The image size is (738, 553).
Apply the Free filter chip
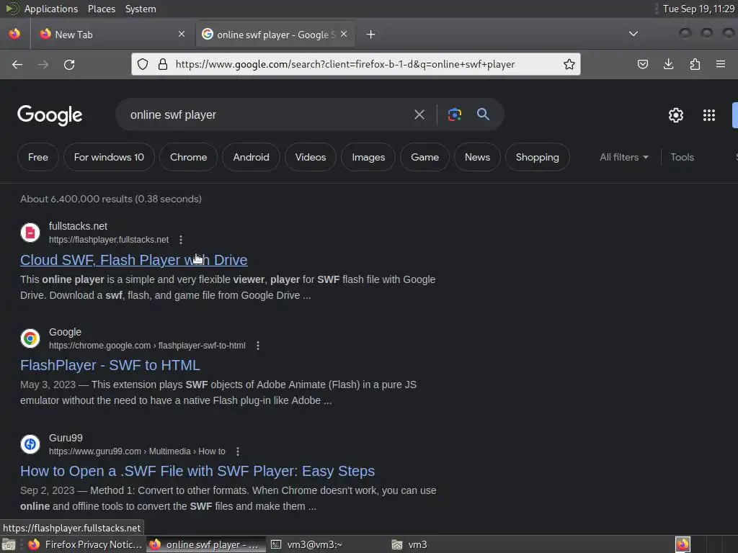coord(38,157)
